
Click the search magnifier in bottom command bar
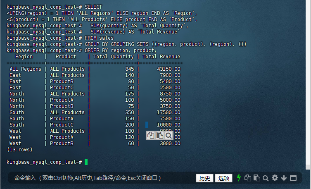(266, 178)
